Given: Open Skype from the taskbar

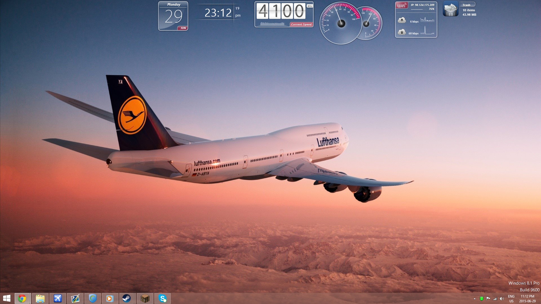Looking at the screenshot, I should tap(163, 298).
